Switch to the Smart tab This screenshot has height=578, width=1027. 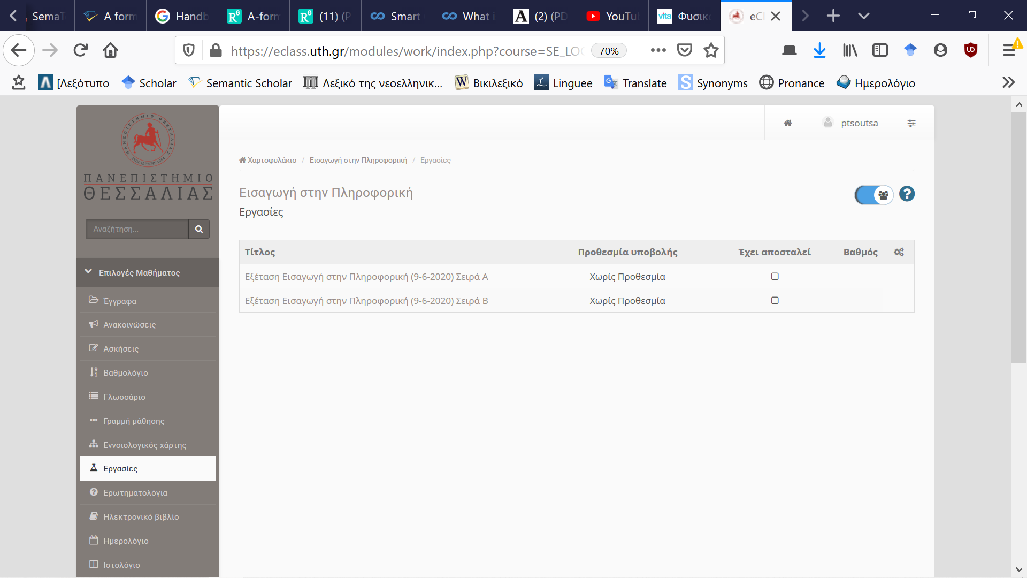coord(396,16)
